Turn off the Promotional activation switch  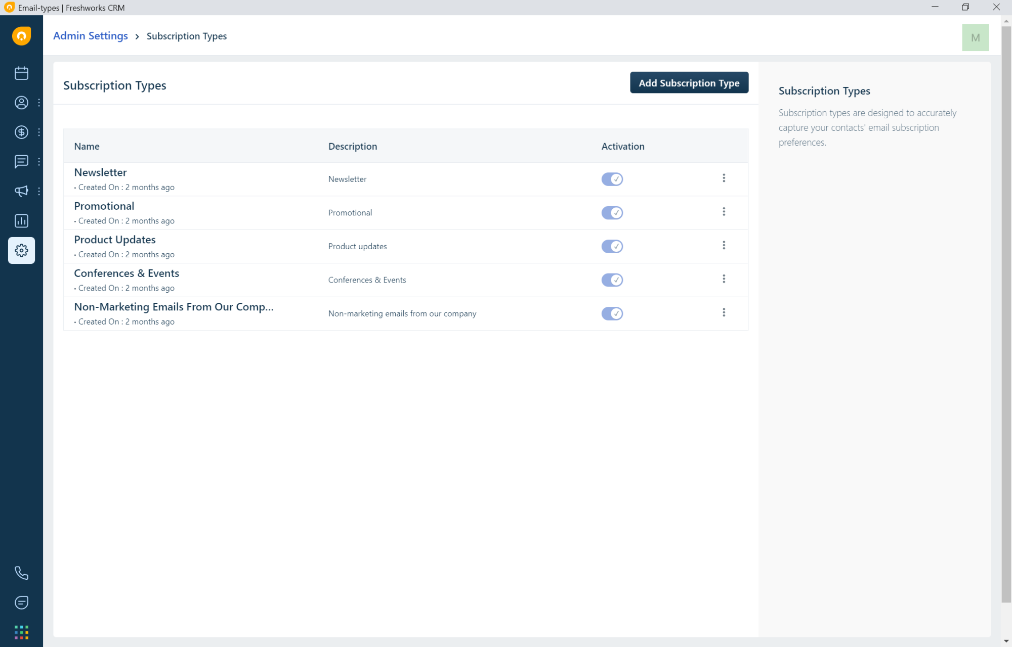coord(612,212)
